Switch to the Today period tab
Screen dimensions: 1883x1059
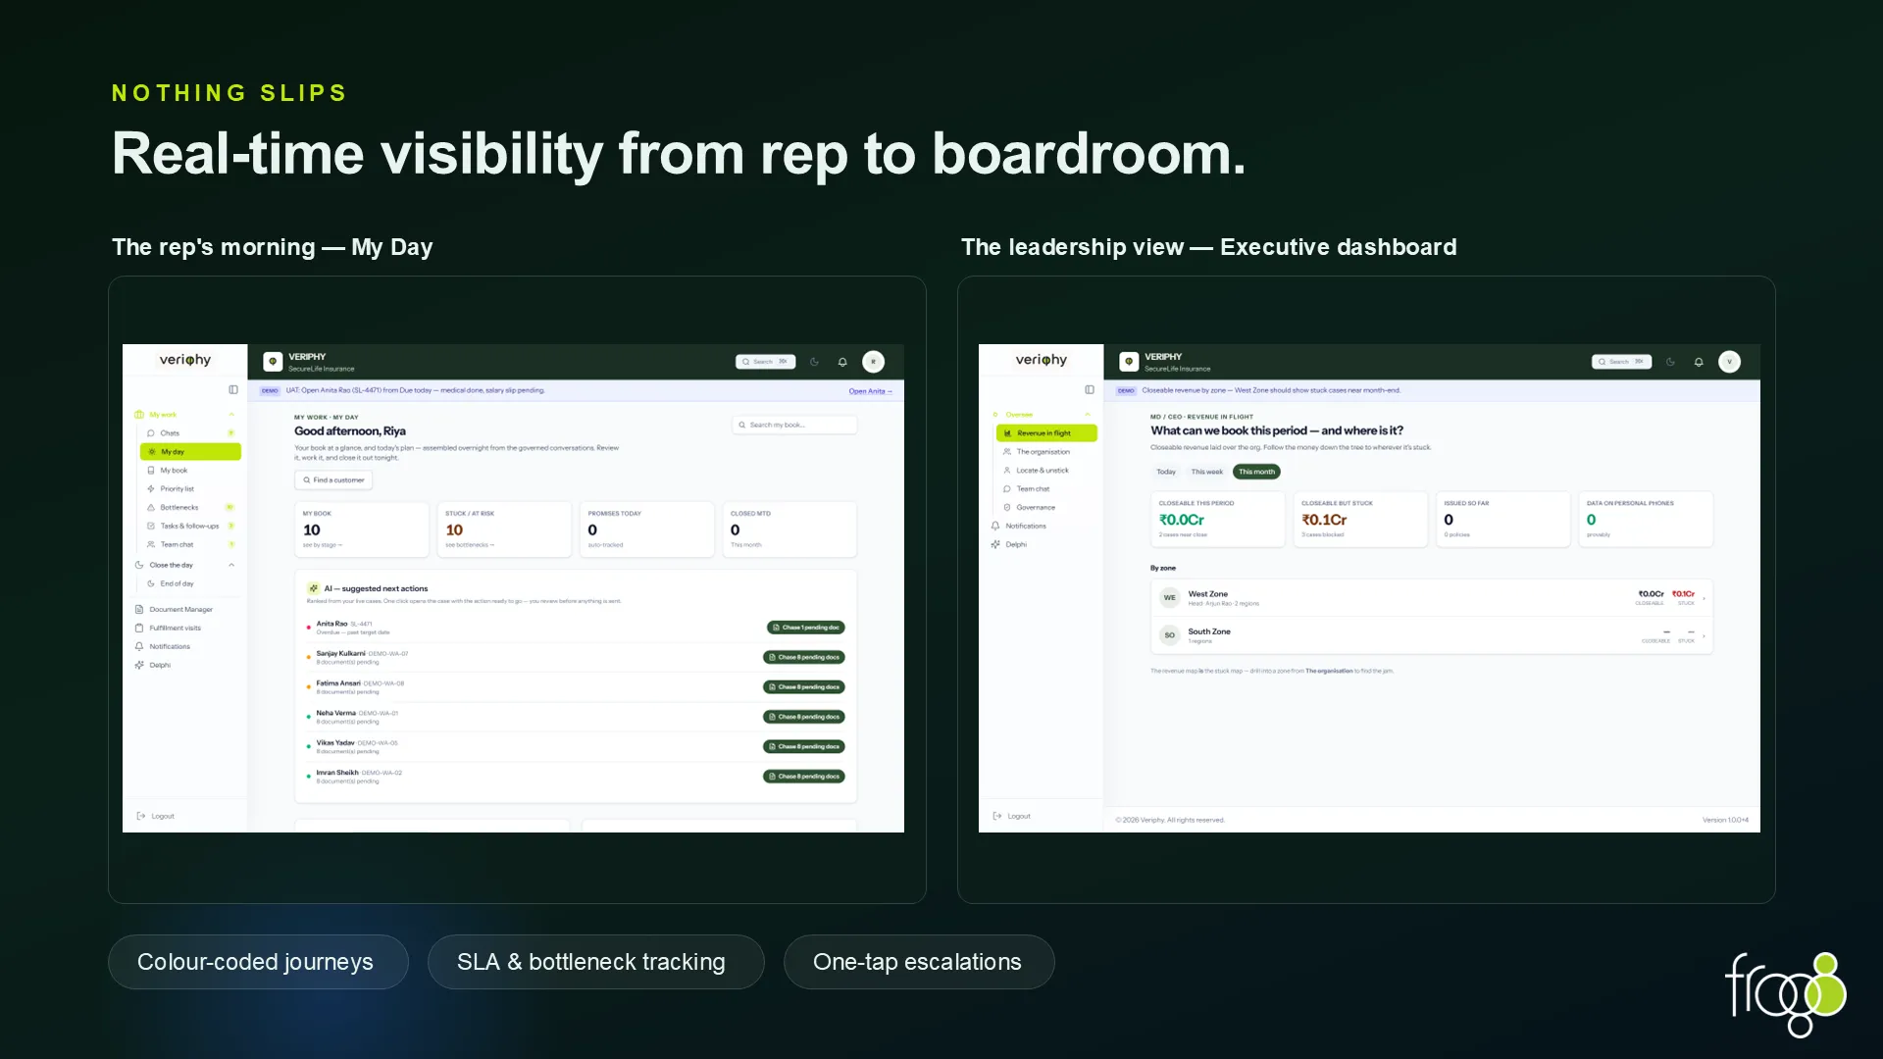click(1166, 472)
